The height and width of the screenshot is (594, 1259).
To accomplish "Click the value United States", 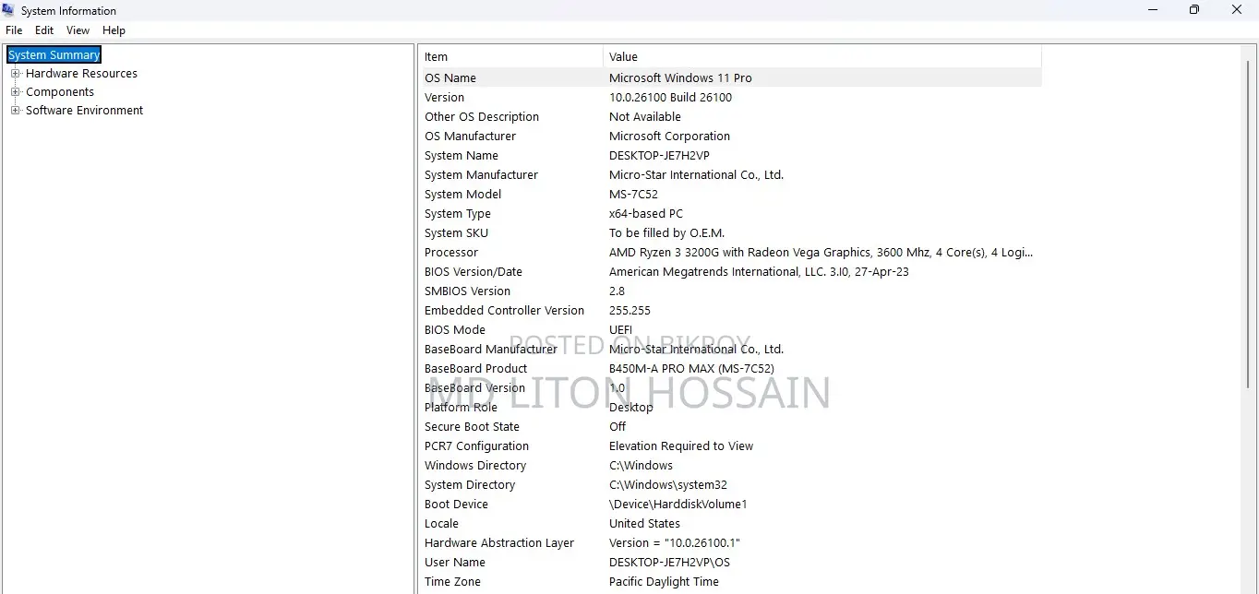I will (x=644, y=524).
